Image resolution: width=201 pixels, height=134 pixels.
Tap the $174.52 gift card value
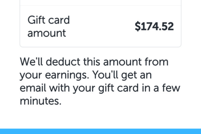coord(154,26)
